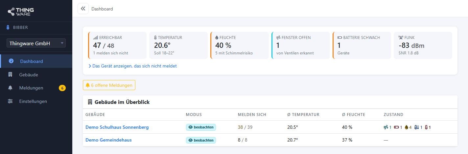Click the battery icon next to Batterie schwach
468x154 pixels.
(x=340, y=38)
